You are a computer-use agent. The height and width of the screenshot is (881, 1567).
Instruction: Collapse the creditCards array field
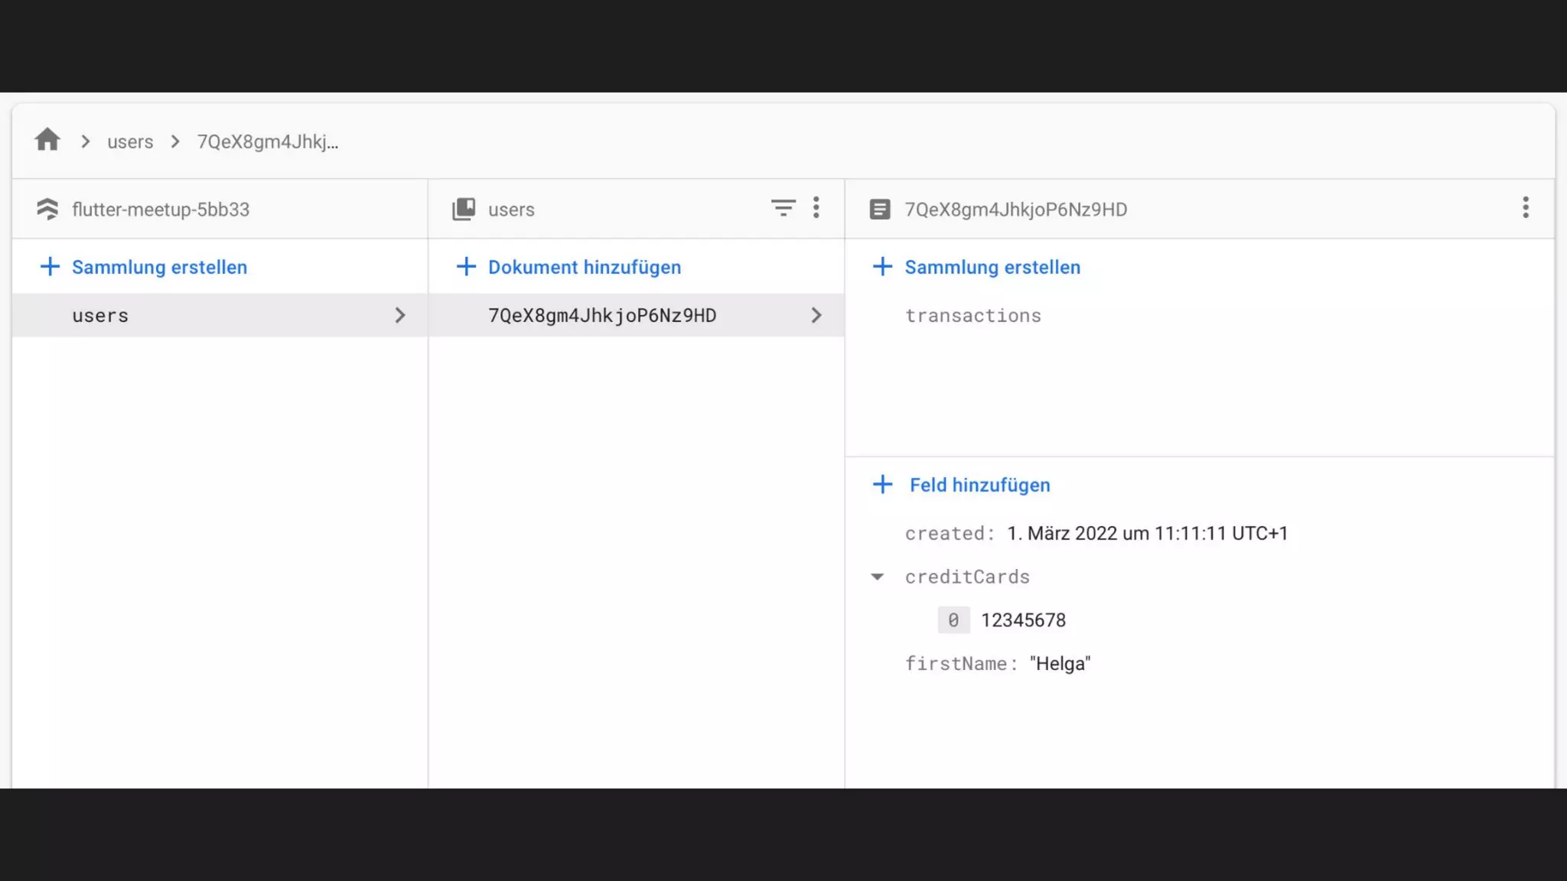(x=878, y=577)
